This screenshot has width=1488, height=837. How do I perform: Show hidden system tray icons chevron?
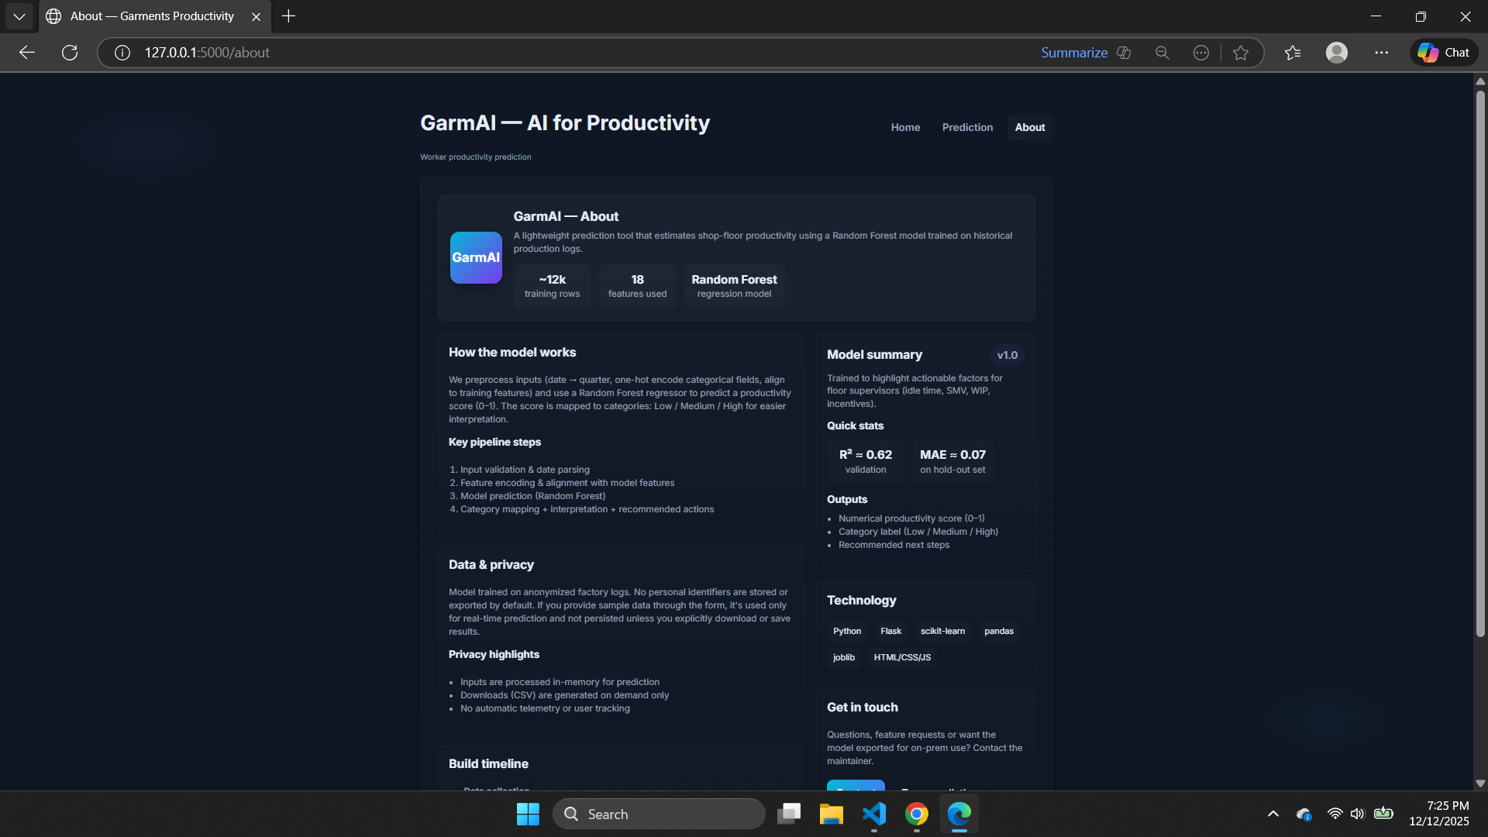1273,814
